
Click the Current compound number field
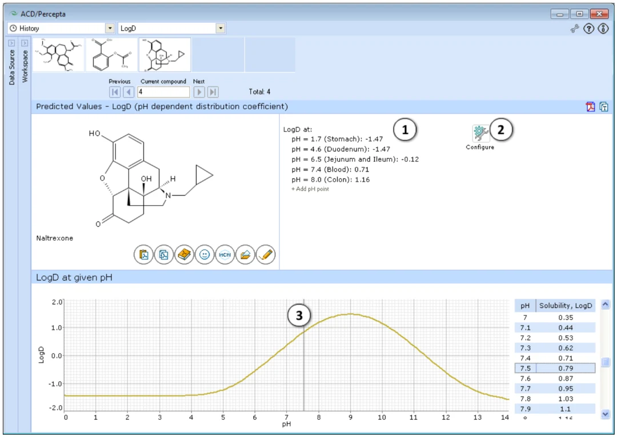[163, 92]
